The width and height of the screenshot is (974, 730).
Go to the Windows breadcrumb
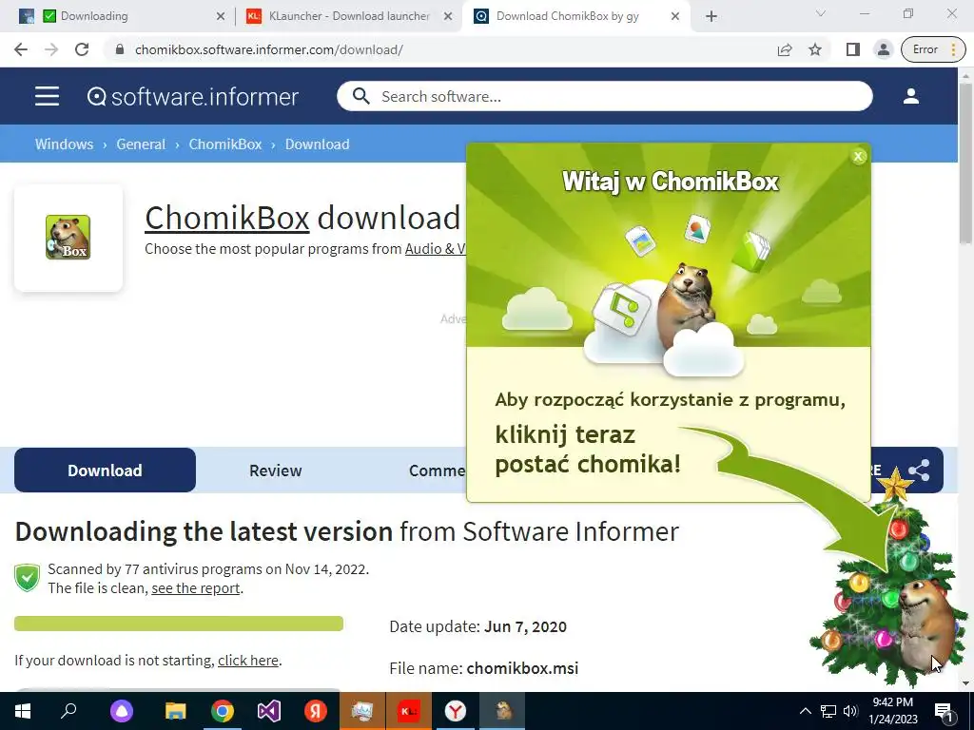coord(64,144)
